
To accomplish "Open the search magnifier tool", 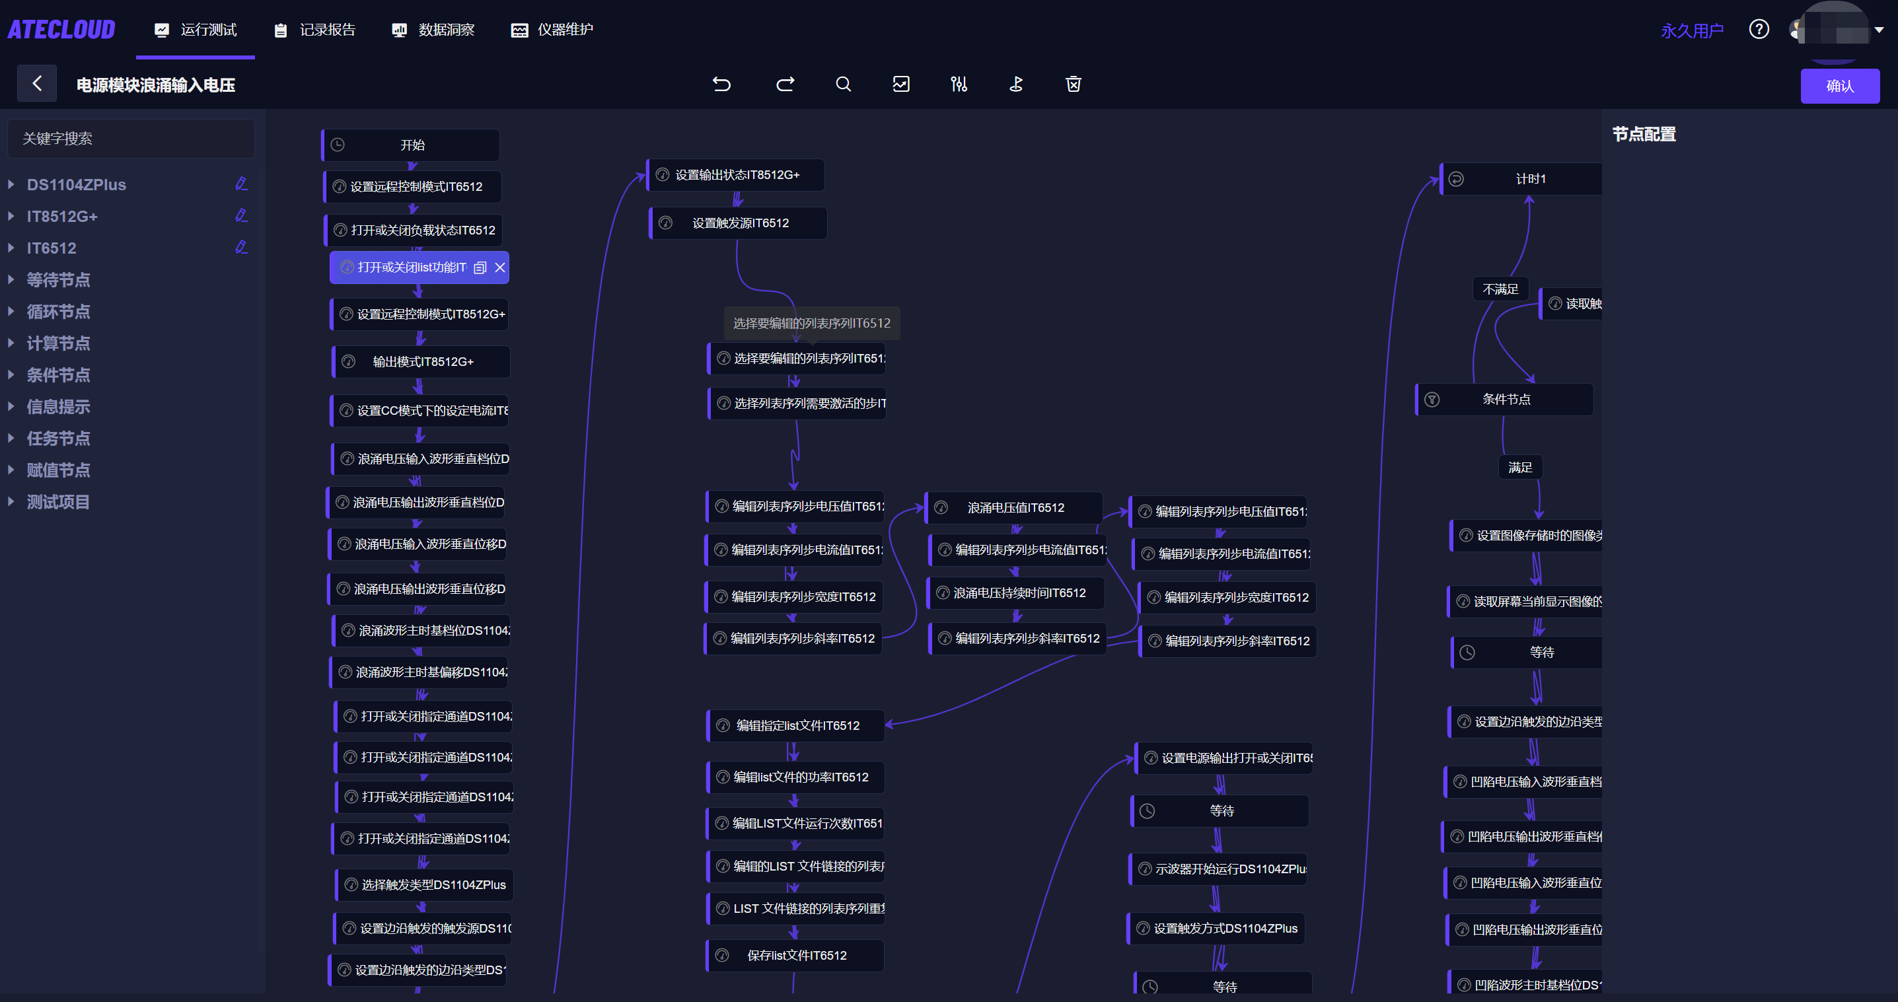I will [844, 84].
